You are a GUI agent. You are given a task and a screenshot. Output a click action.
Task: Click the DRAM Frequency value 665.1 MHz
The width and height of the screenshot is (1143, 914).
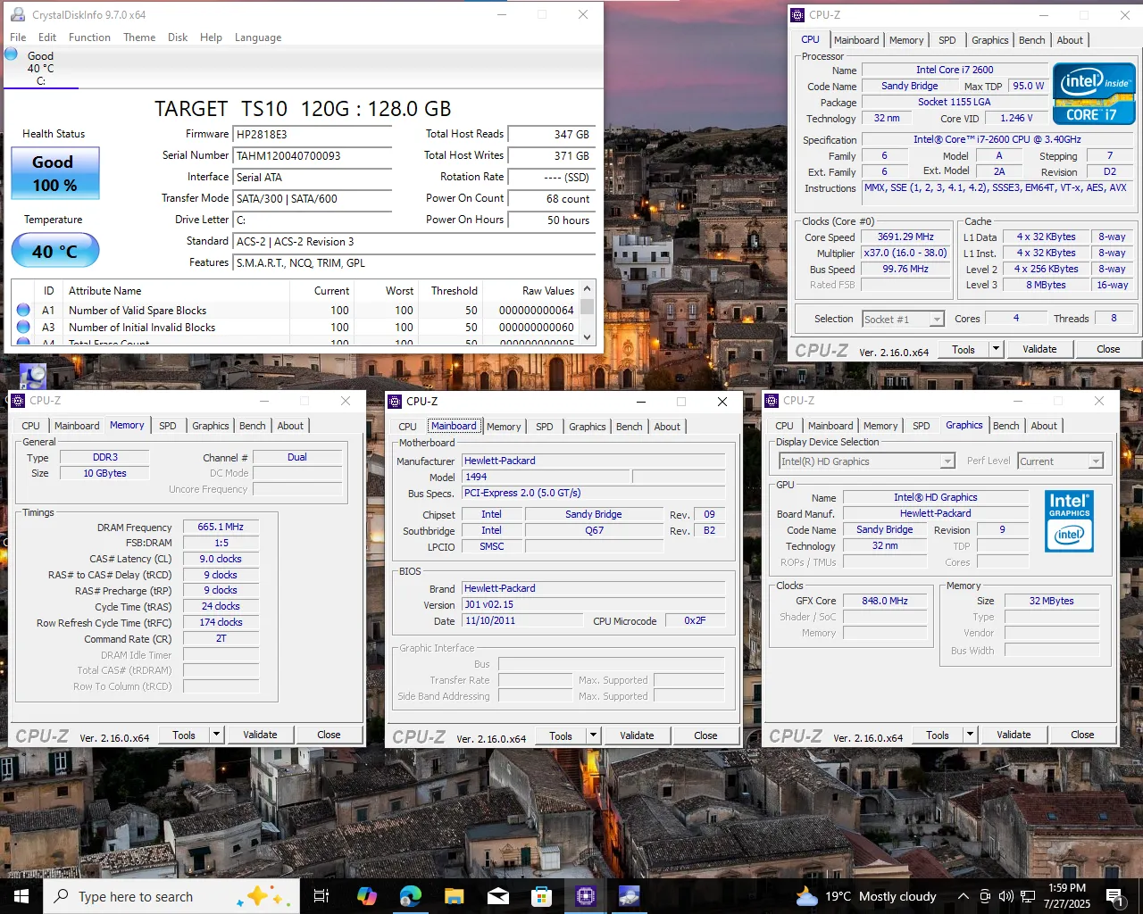(x=221, y=528)
